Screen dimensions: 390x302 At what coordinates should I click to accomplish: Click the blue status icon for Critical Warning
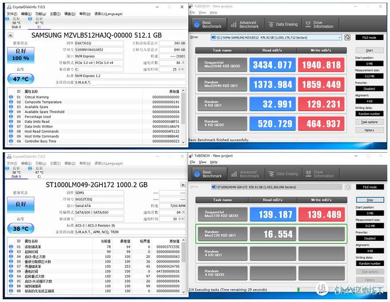(x=11, y=97)
